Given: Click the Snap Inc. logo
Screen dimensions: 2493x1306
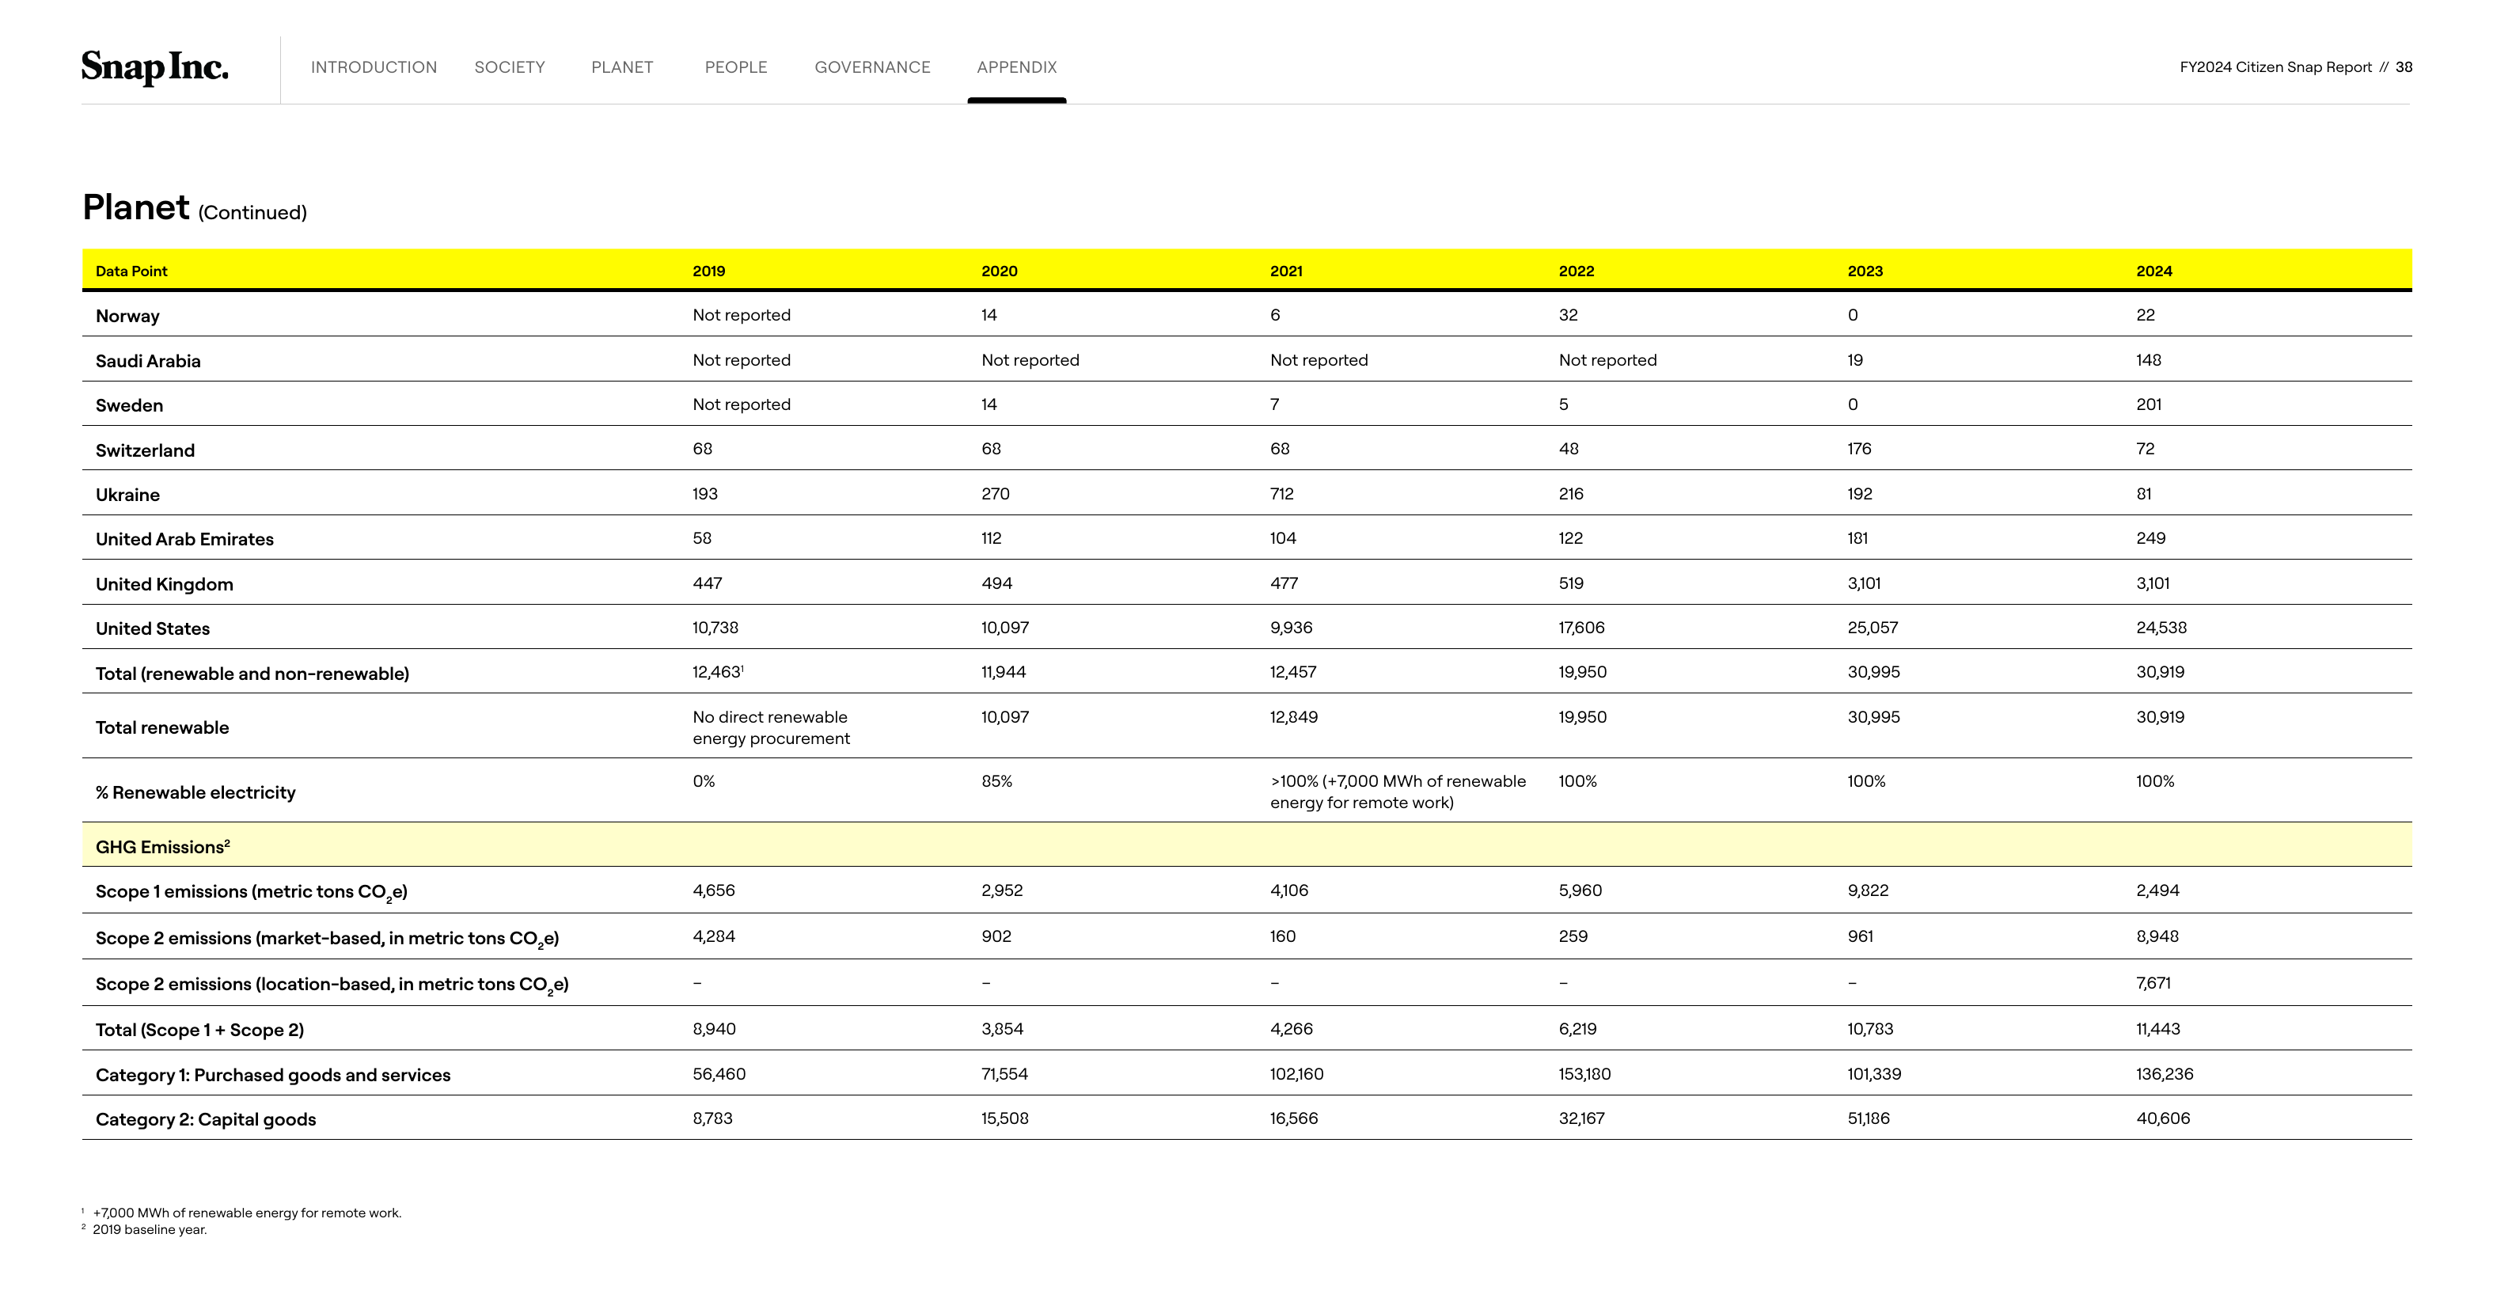Looking at the screenshot, I should (x=155, y=66).
